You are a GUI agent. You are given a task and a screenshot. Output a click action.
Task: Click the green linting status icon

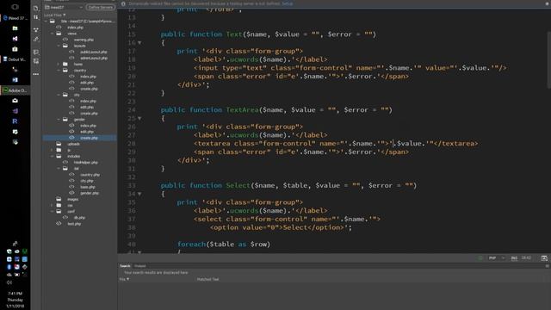pyautogui.click(x=480, y=258)
